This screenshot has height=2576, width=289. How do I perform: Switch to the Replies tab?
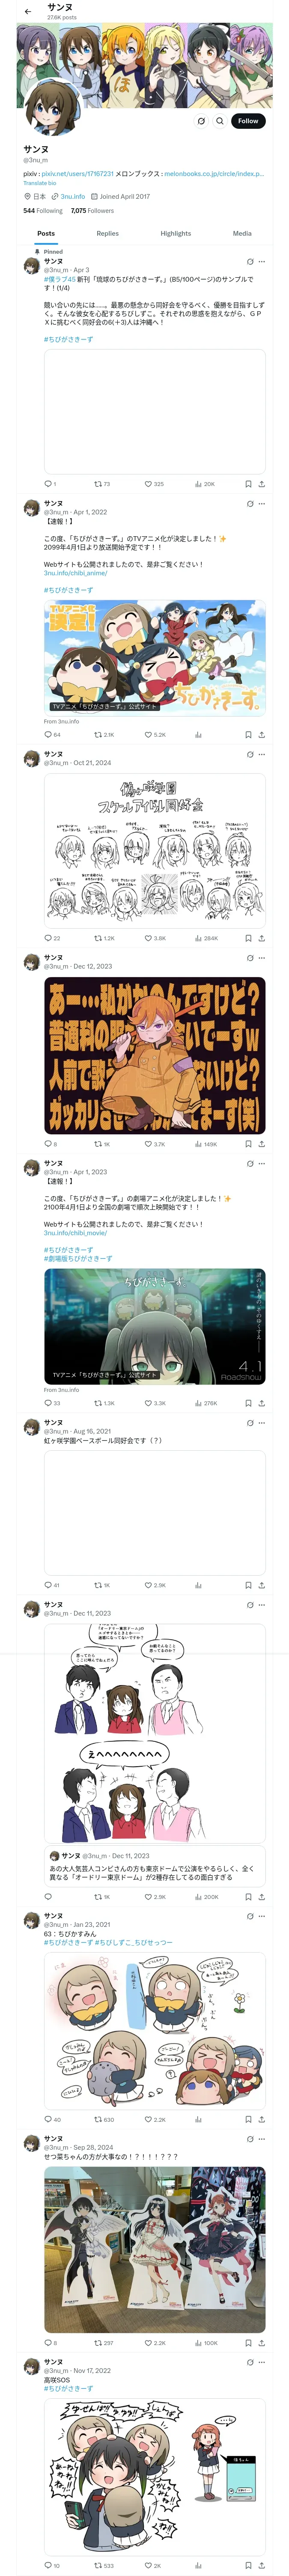tap(107, 233)
